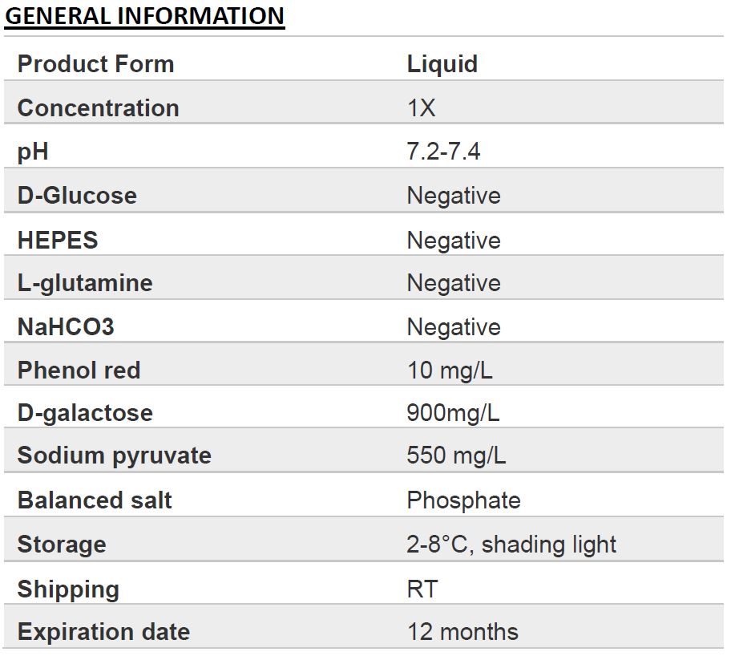
Task: Select the L-glutamine label
Action: pyautogui.click(x=85, y=284)
